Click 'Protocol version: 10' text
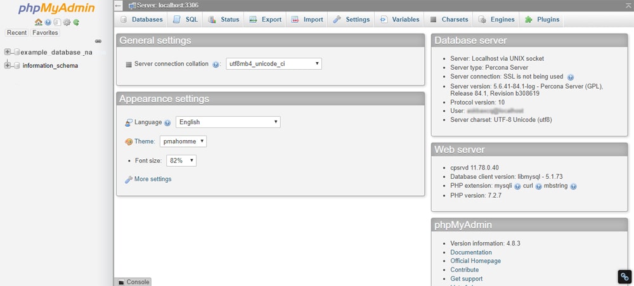The width and height of the screenshot is (634, 286). click(477, 102)
